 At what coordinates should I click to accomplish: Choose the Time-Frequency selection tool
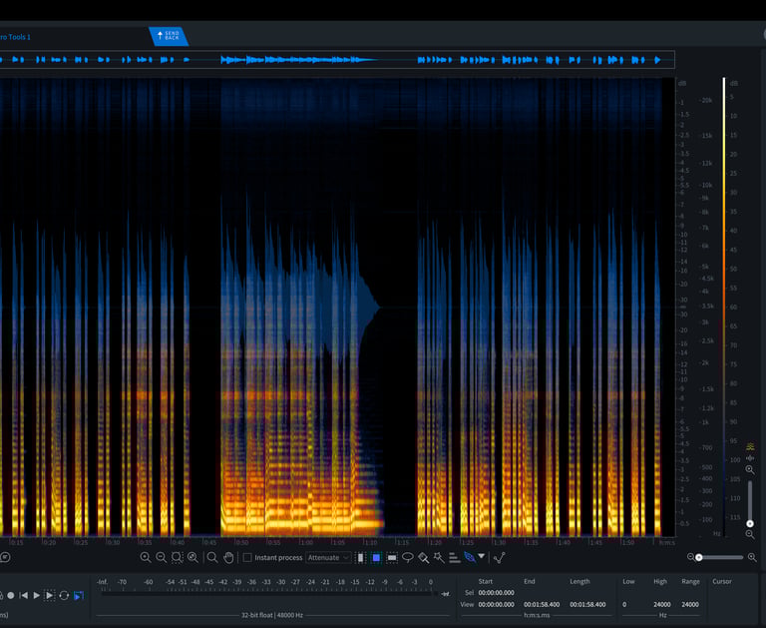pos(376,557)
